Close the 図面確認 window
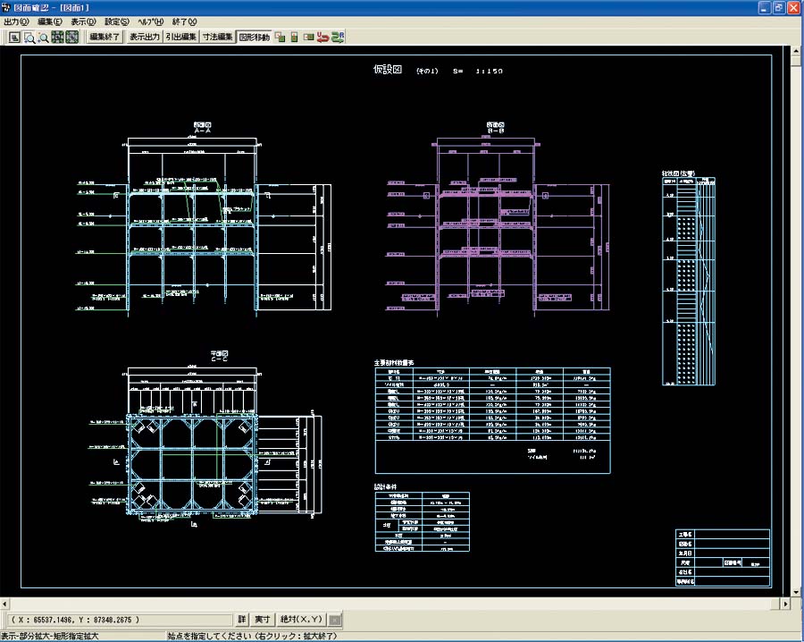 pyautogui.click(x=794, y=8)
